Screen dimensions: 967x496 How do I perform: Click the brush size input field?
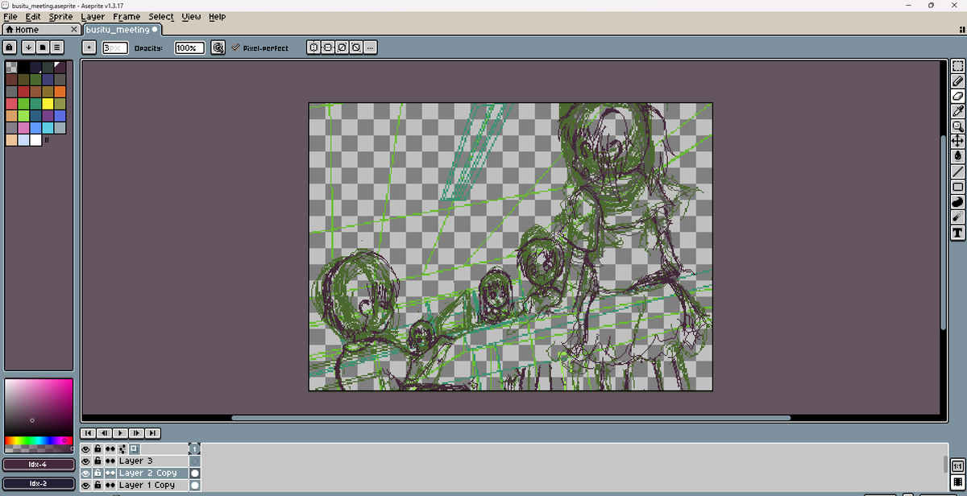(x=115, y=48)
